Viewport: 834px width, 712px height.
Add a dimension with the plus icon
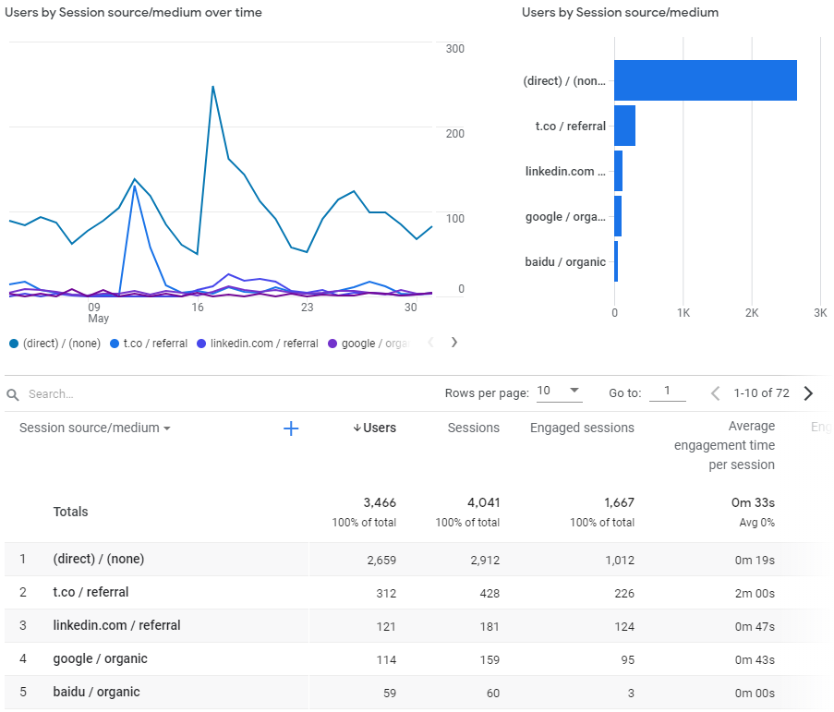291,428
